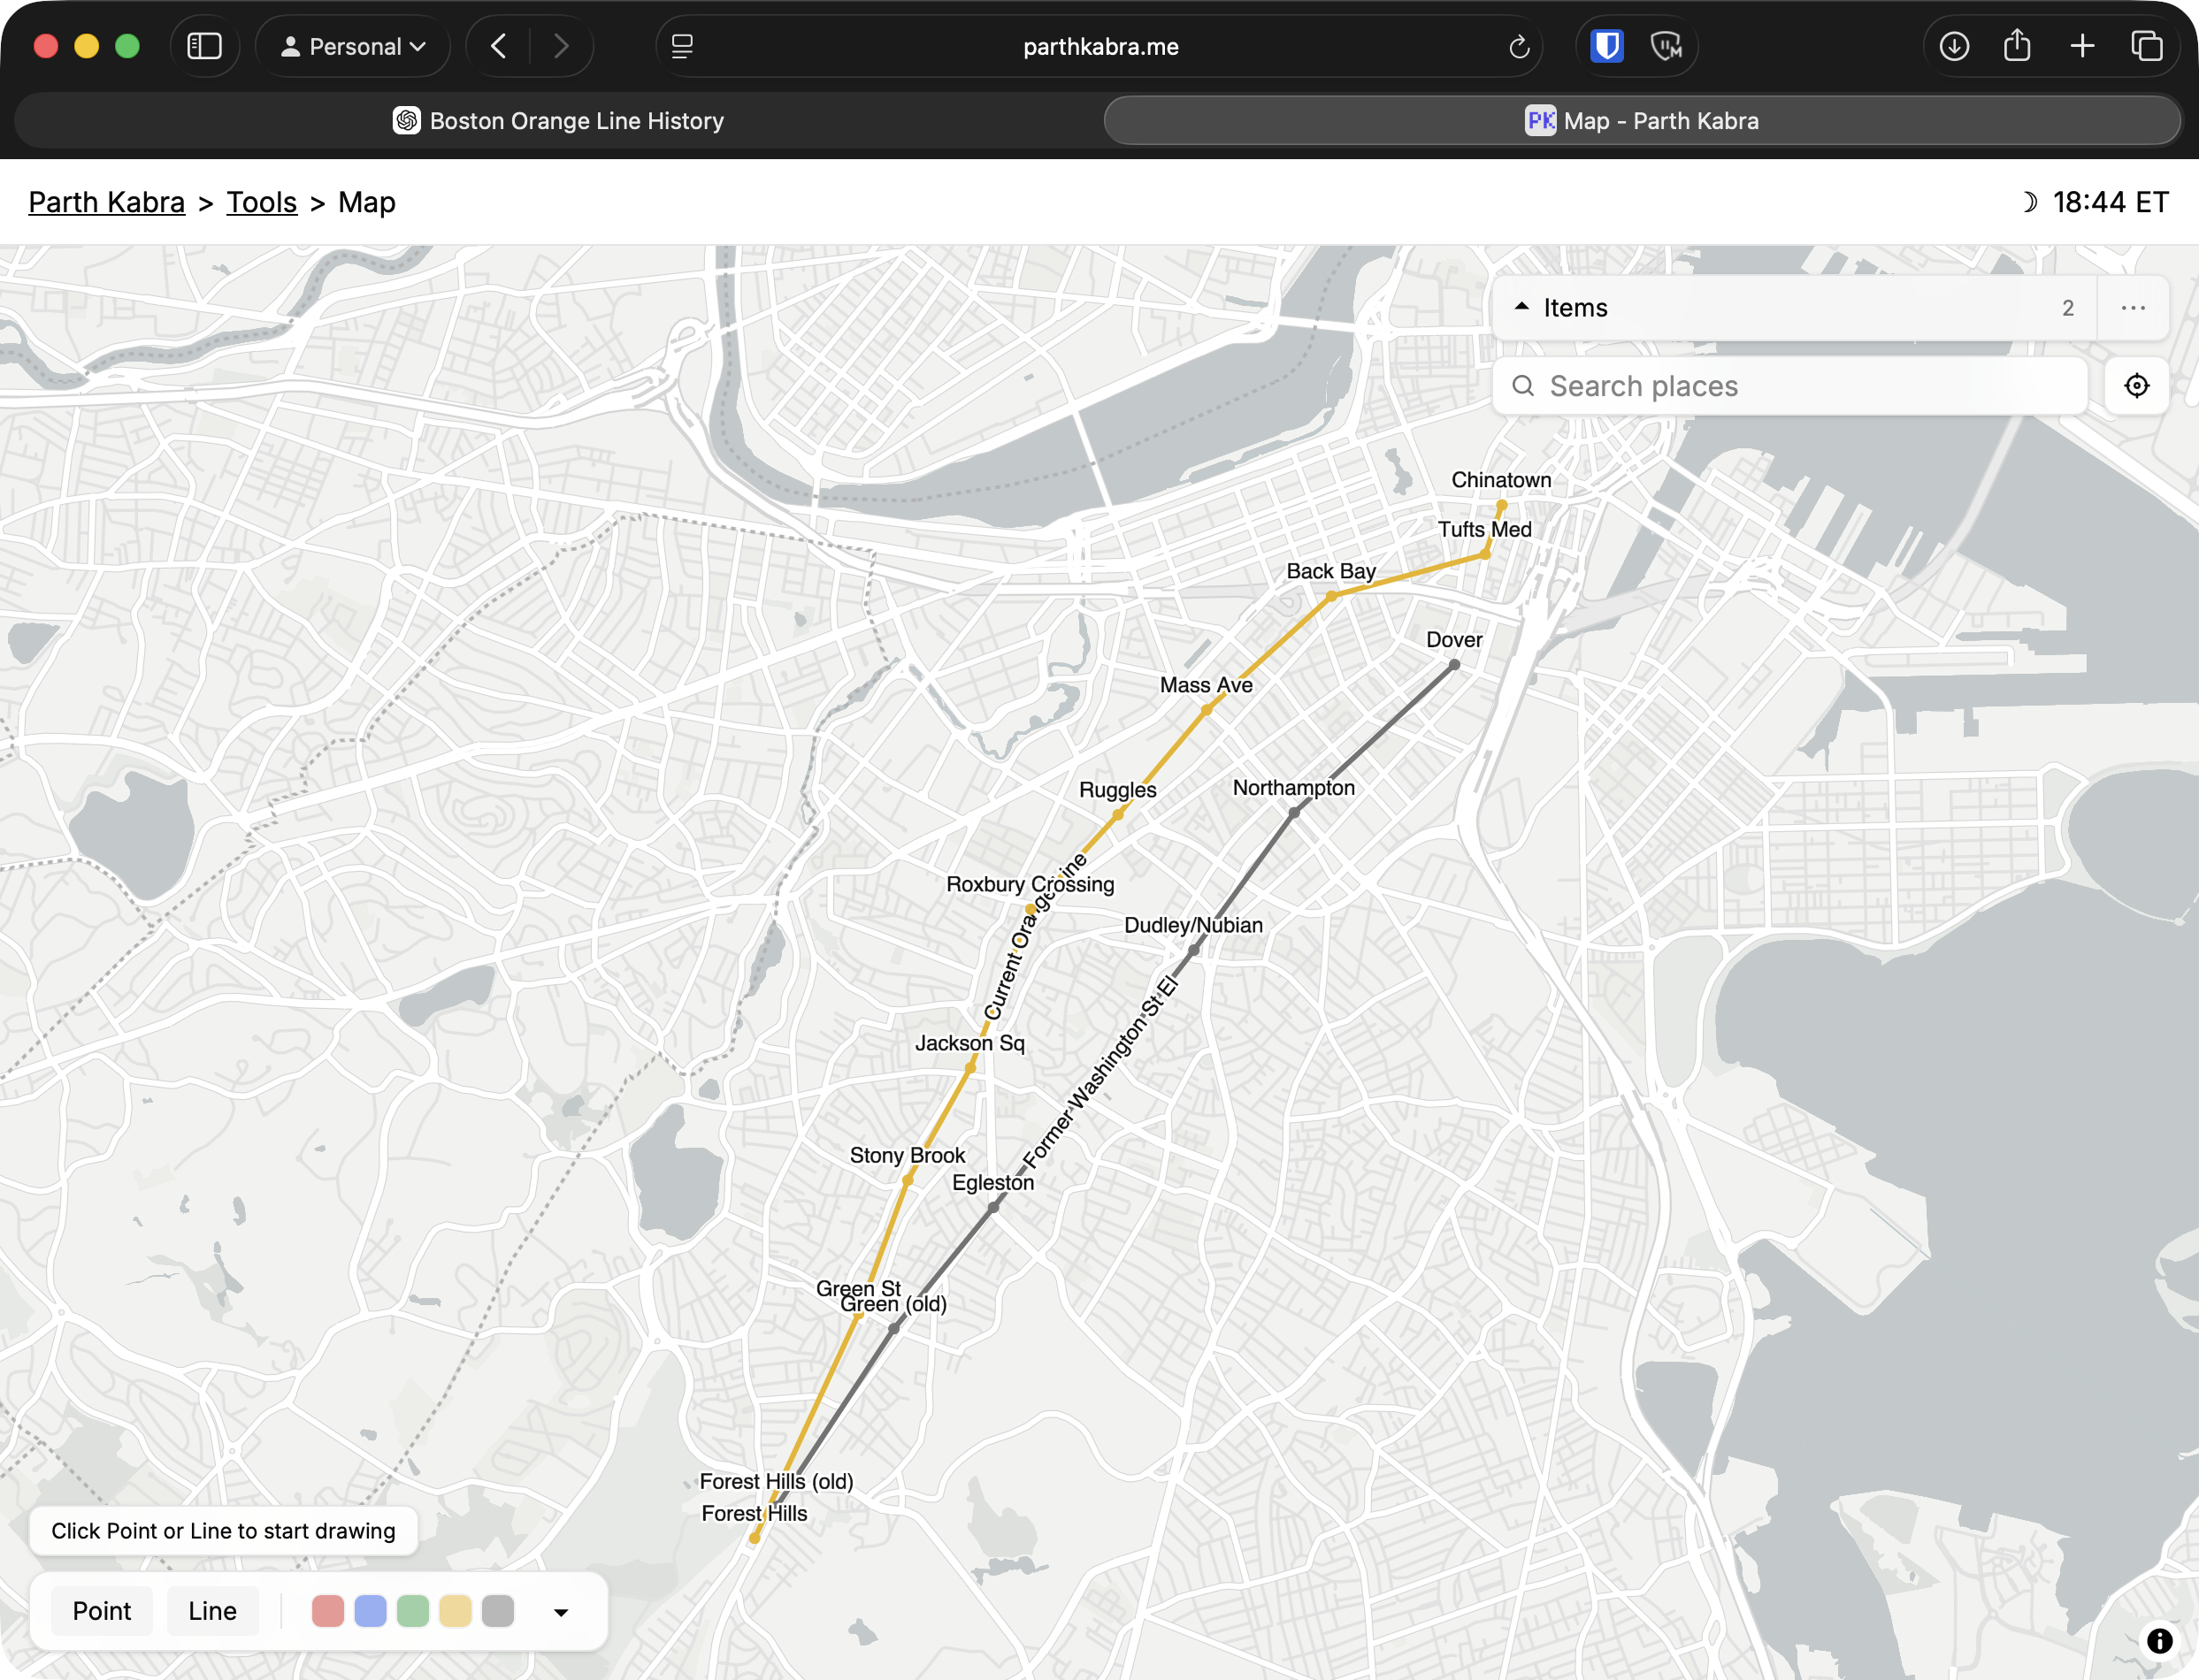The image size is (2199, 1680).
Task: Open the Share menu
Action: 2017,46
